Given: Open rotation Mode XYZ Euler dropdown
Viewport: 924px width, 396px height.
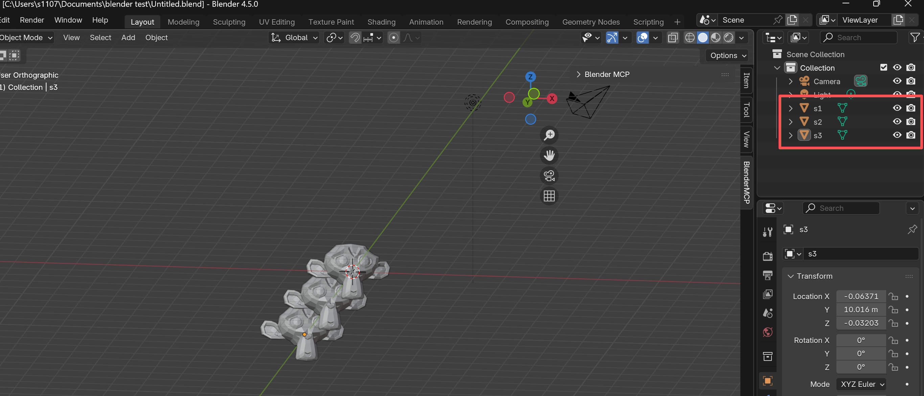Looking at the screenshot, I should tap(861, 384).
